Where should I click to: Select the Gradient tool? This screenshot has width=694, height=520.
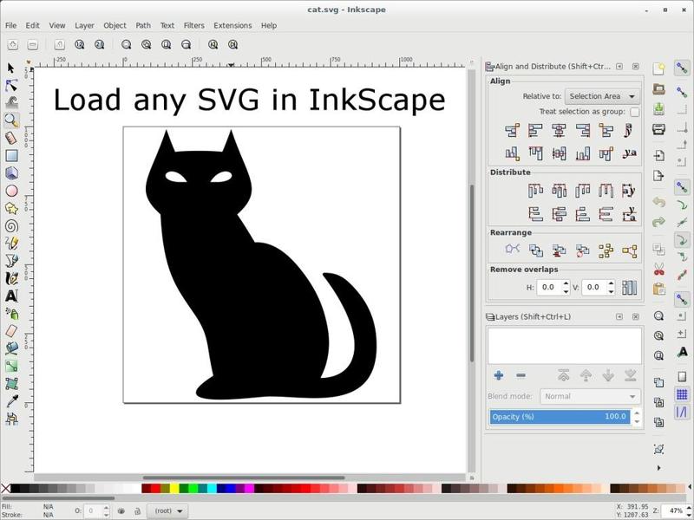pos(11,366)
